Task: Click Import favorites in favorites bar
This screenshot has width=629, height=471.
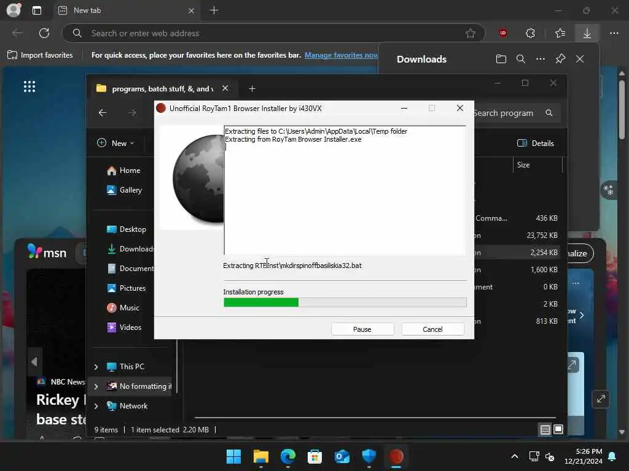Action: click(40, 55)
